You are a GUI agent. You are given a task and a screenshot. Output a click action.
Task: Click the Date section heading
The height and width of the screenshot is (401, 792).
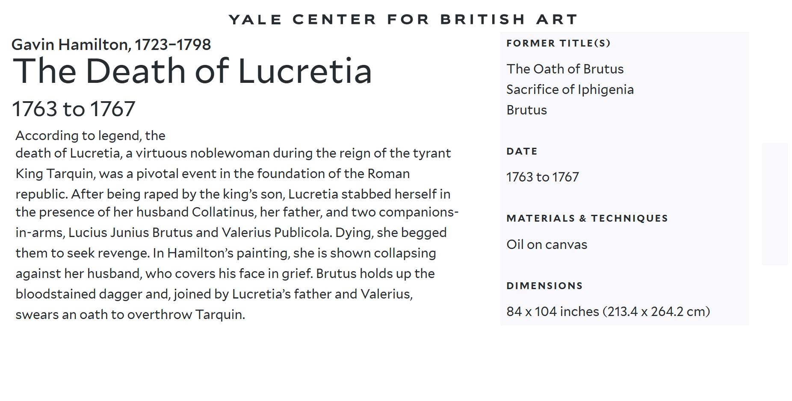tap(522, 151)
